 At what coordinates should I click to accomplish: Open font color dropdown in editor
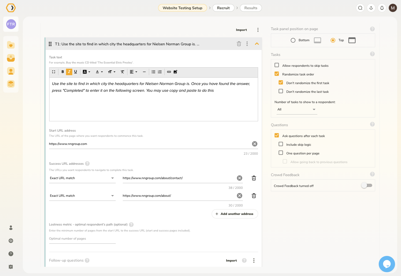[99, 72]
